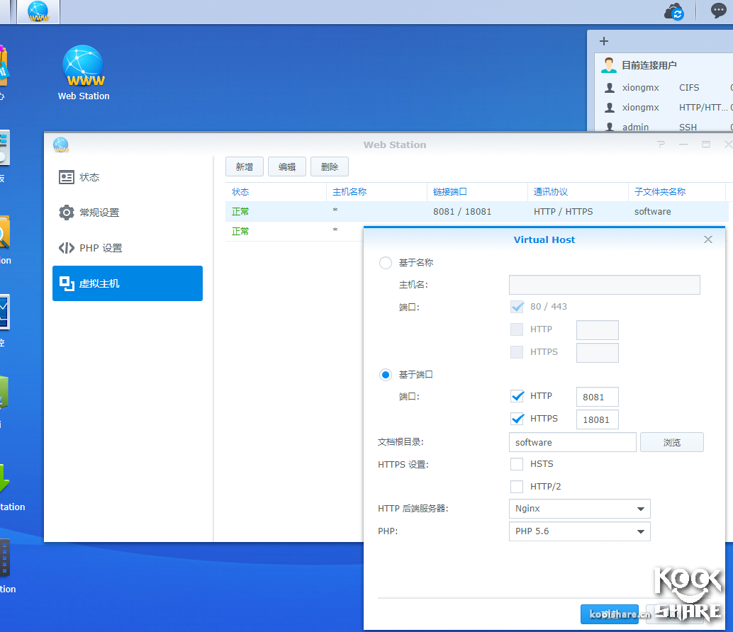The width and height of the screenshot is (733, 632).
Task: Enable the HSTS checkbox
Action: pyautogui.click(x=517, y=463)
